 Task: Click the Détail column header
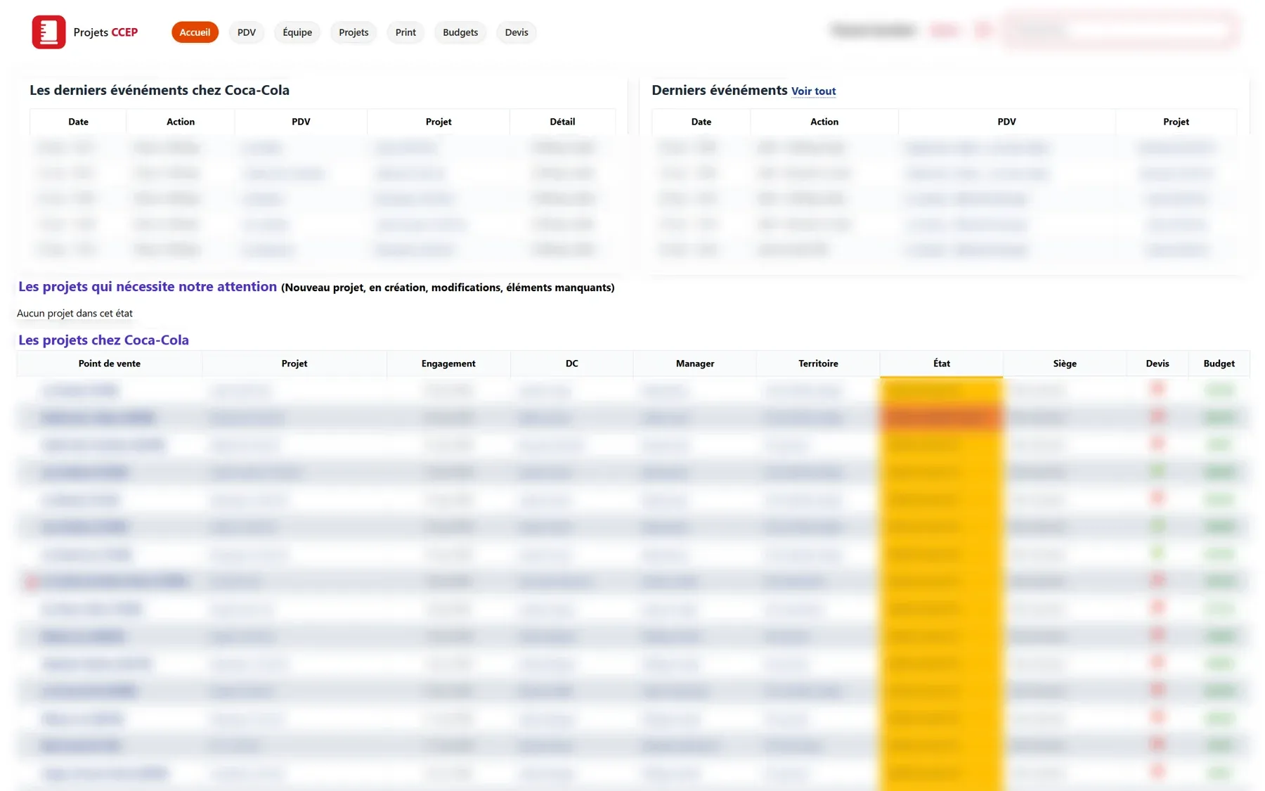tap(562, 122)
